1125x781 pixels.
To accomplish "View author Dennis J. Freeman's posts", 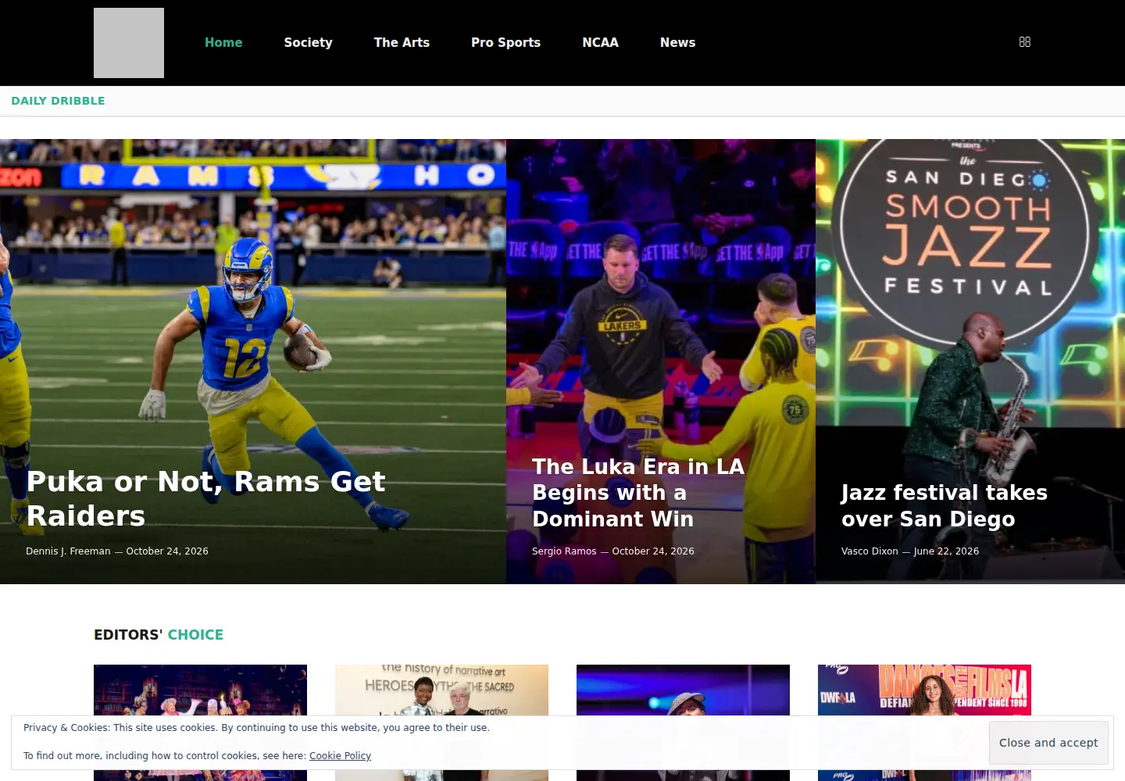I will (68, 551).
